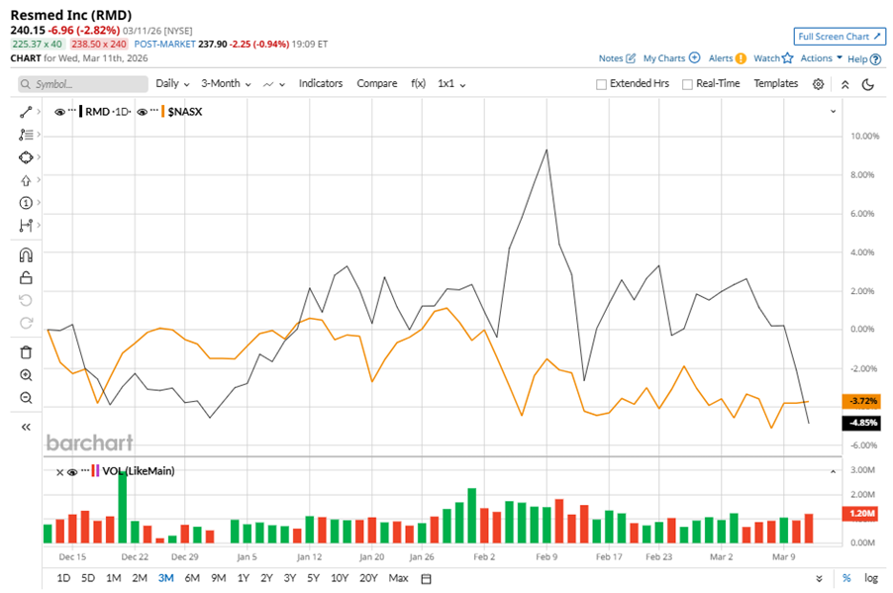The width and height of the screenshot is (893, 593).
Task: Collapse the volume pane chevron
Action: click(x=833, y=471)
